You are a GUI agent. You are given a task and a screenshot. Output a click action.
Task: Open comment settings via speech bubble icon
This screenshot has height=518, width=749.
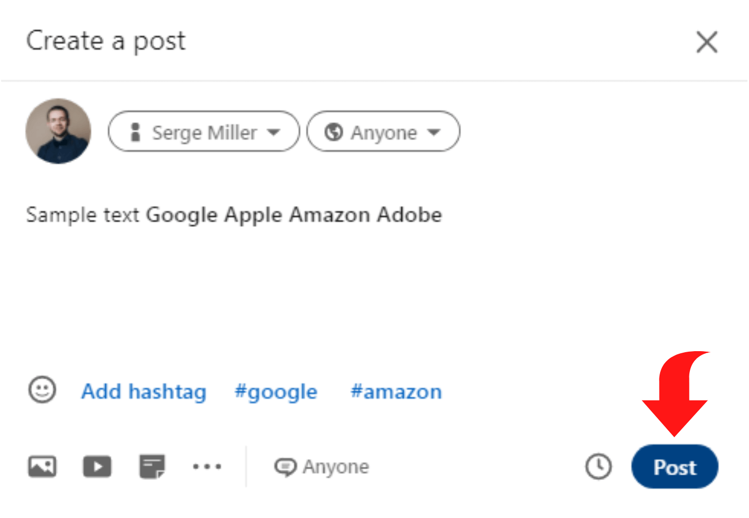pyautogui.click(x=286, y=466)
